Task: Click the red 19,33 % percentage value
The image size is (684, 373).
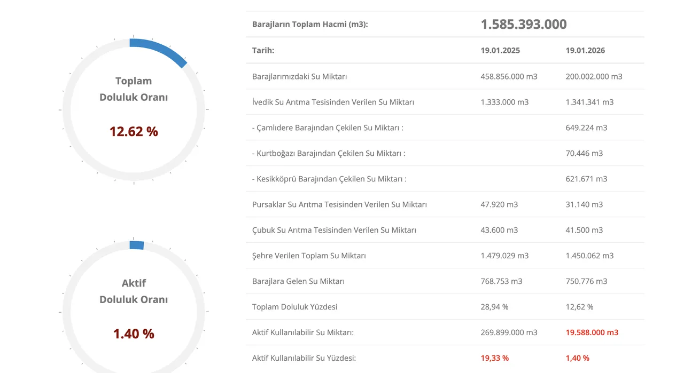Action: pos(494,358)
